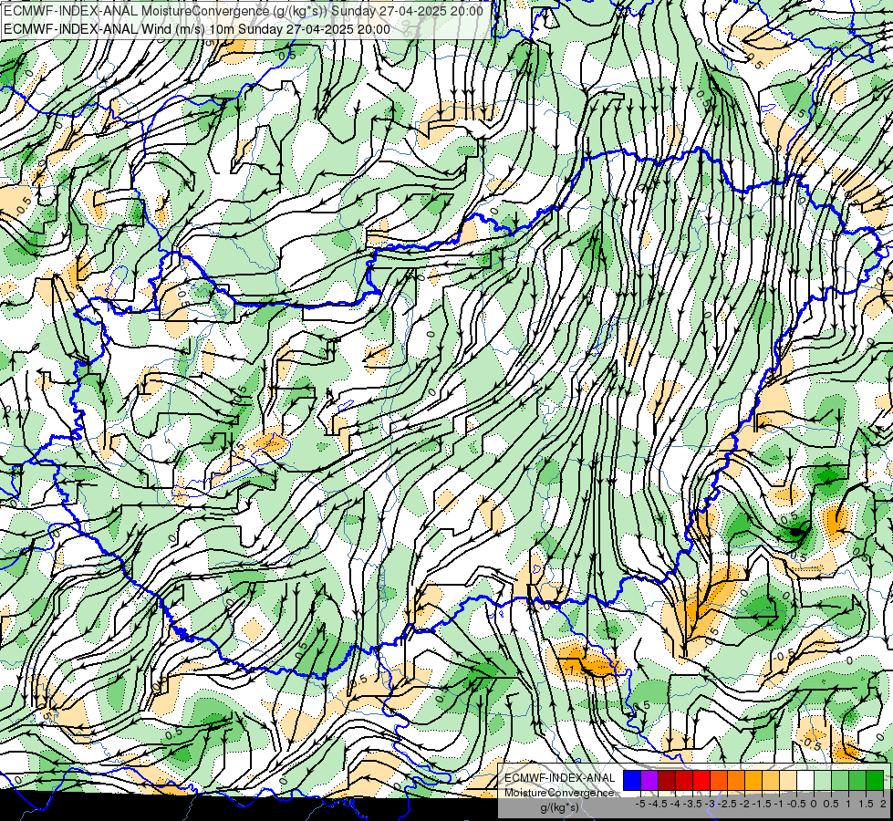893x821 pixels.
Task: Choose amber legend swatch between -2 and -1.5
Action: pos(753,781)
